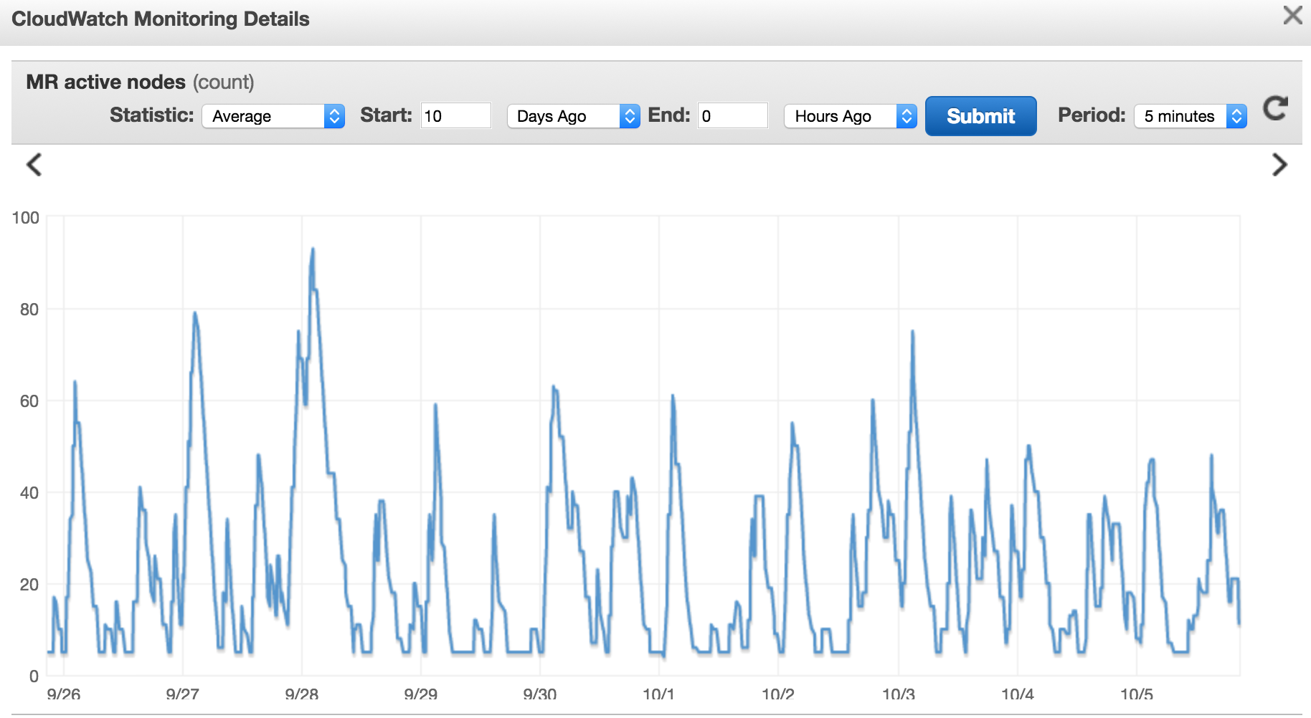
Task: Change the Period from 5 minutes
Action: [x=1190, y=116]
